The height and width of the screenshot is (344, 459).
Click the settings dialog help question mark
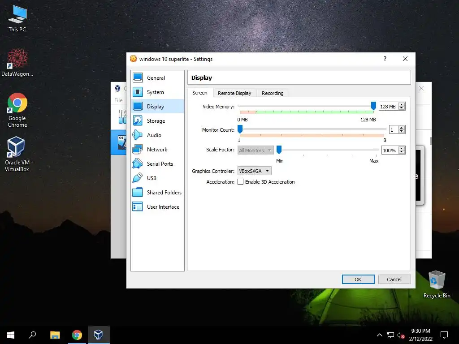click(x=385, y=59)
